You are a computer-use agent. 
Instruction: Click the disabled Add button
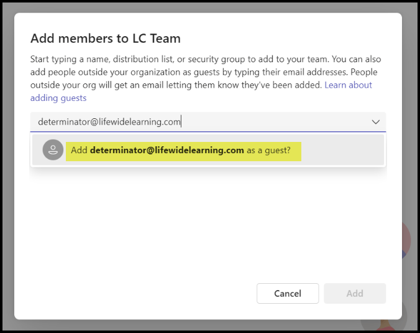pyautogui.click(x=354, y=293)
